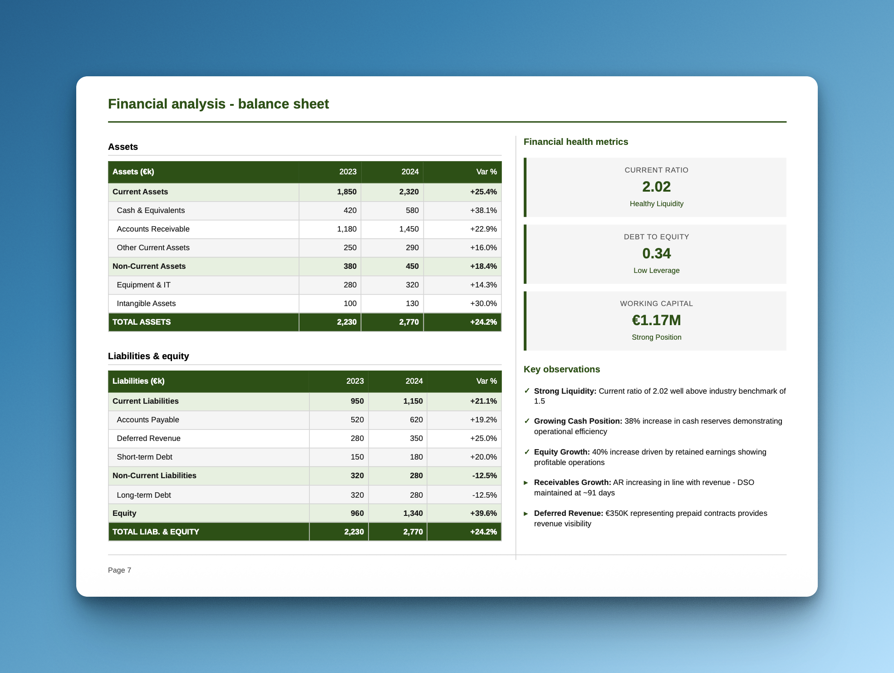Click the arrow bullet beside Receivables Growth
This screenshot has height=673, width=894.
[x=526, y=483]
